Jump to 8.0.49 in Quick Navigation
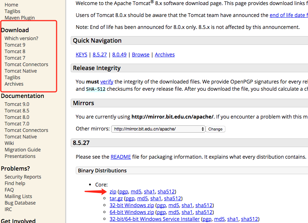 [x=119, y=55]
